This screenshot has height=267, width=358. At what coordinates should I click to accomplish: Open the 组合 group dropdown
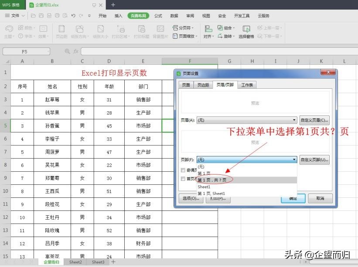[226, 28]
